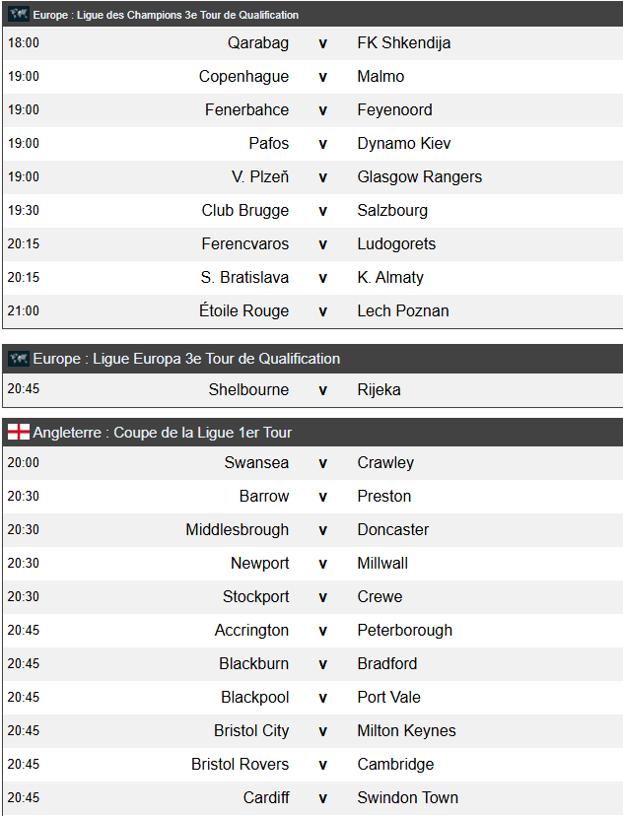Open the Angleterre Coupe de la Ligue header
The width and height of the screenshot is (623, 816).
tap(162, 433)
